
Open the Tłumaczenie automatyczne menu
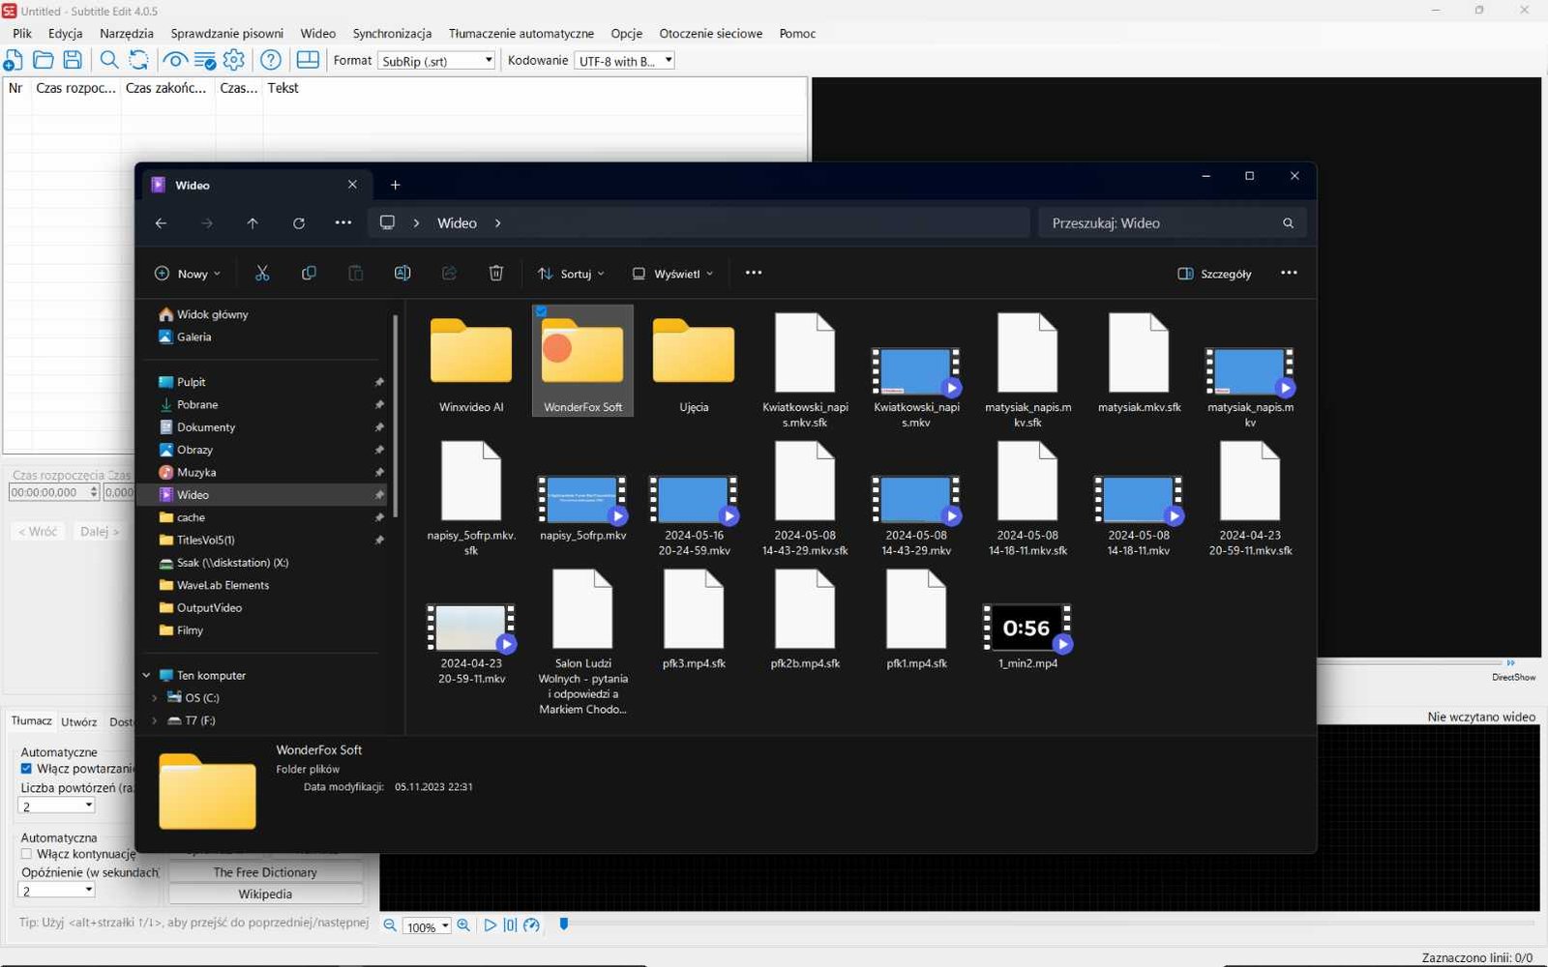(521, 33)
